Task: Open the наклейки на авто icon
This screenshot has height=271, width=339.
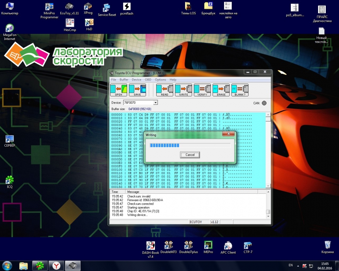Action: pos(228,10)
